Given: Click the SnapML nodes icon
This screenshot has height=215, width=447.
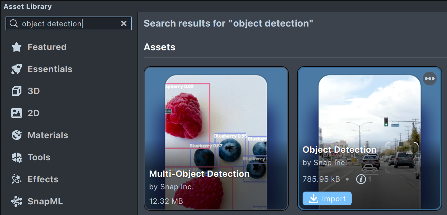Looking at the screenshot, I should [17, 202].
